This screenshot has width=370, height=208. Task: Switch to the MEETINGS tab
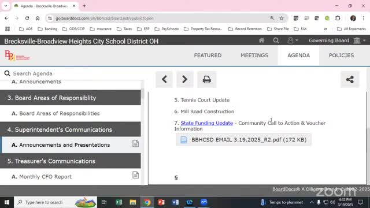click(x=254, y=55)
